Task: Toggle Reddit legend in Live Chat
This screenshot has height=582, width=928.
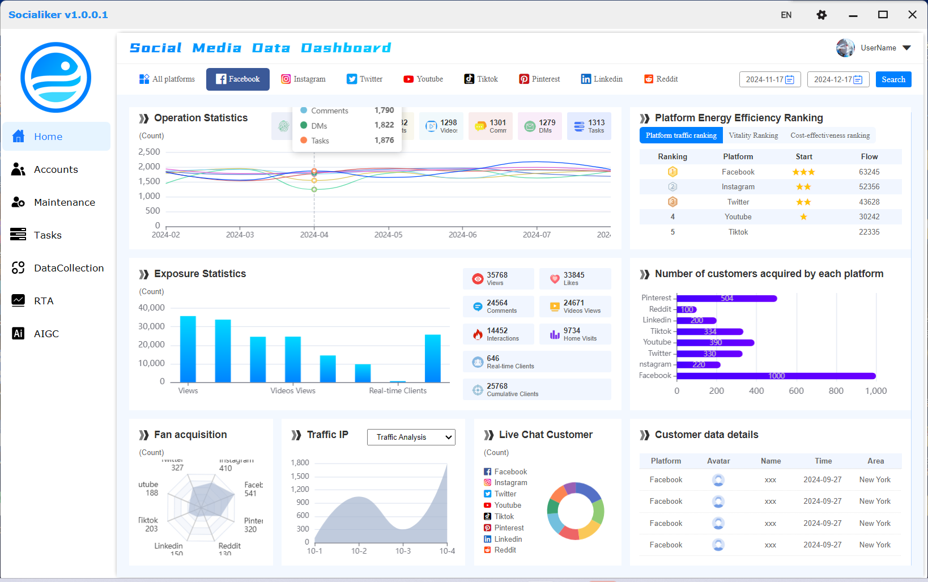Action: [x=500, y=550]
